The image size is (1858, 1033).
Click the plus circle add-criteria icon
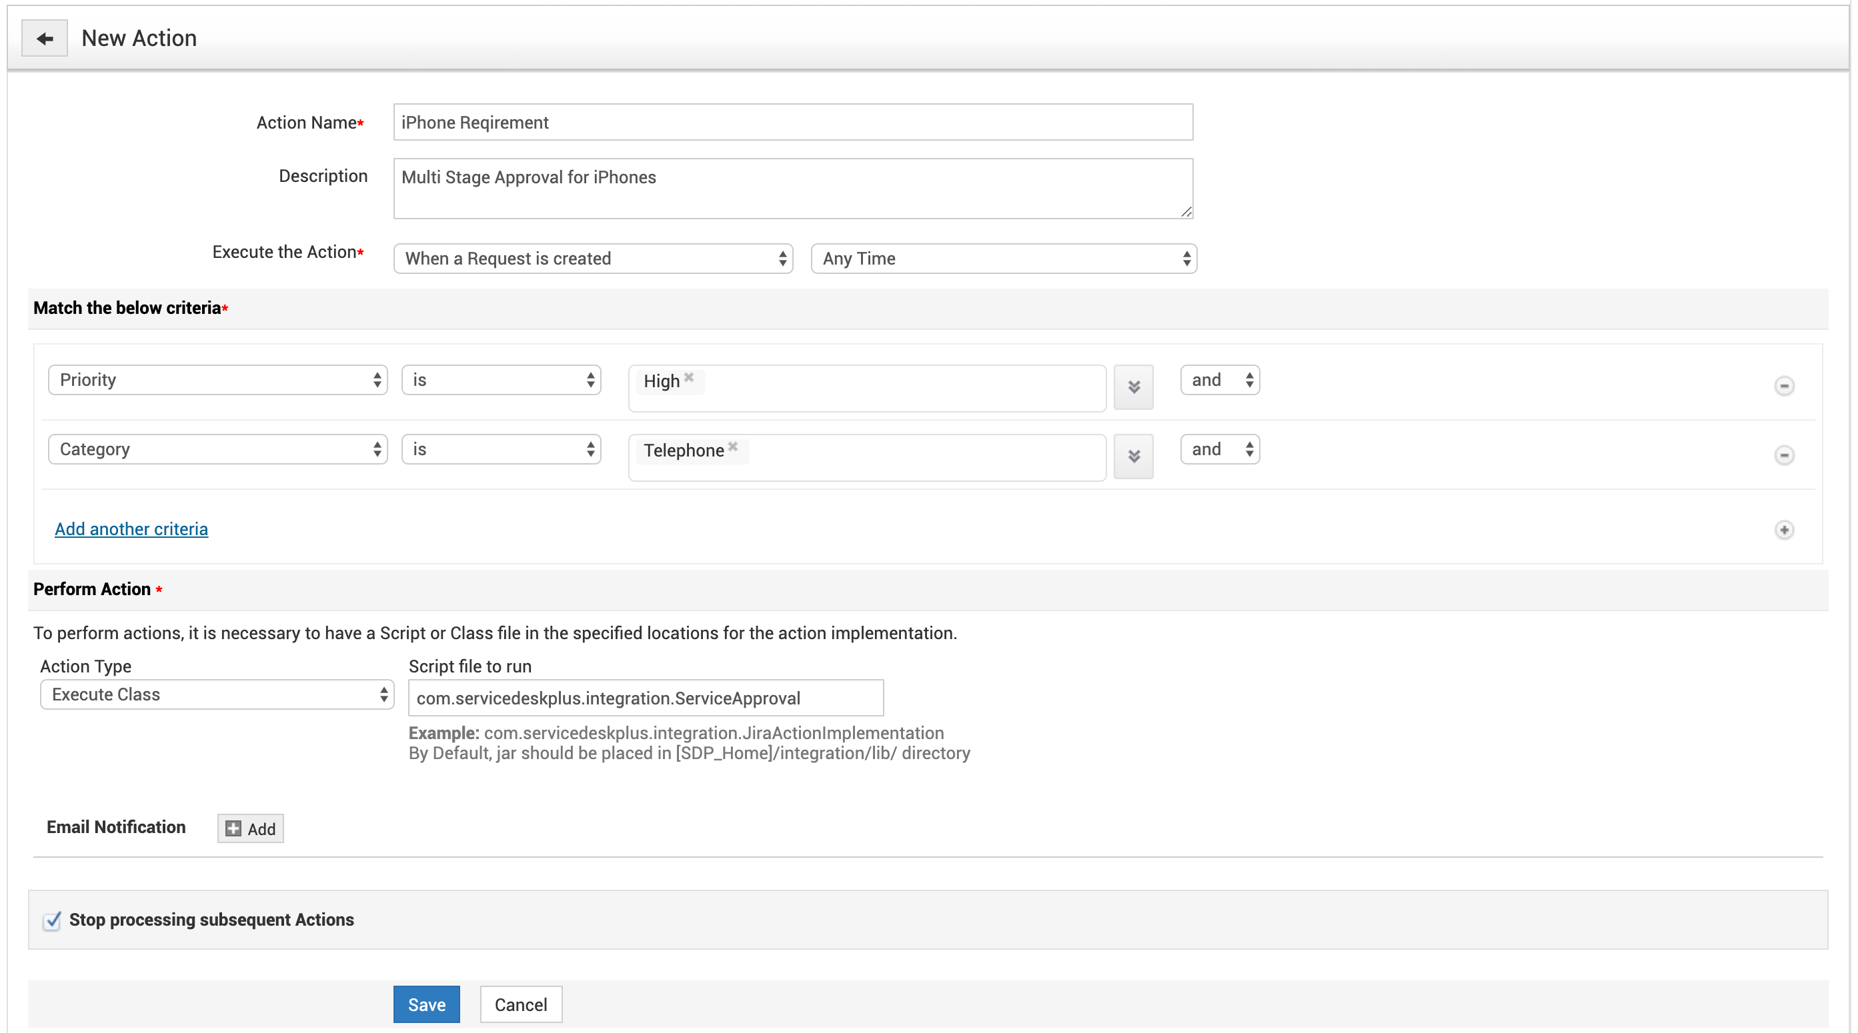click(x=1784, y=530)
